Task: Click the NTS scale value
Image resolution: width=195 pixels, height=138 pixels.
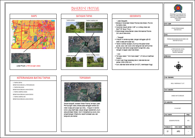Action: click(x=188, y=120)
